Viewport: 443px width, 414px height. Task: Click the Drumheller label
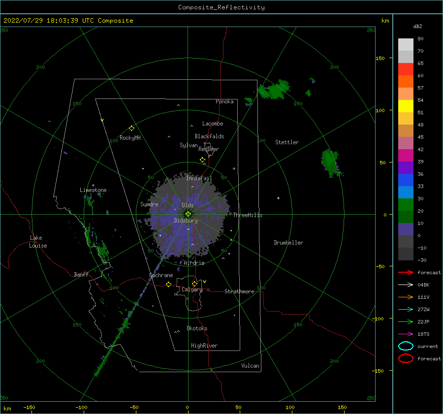tap(288, 243)
